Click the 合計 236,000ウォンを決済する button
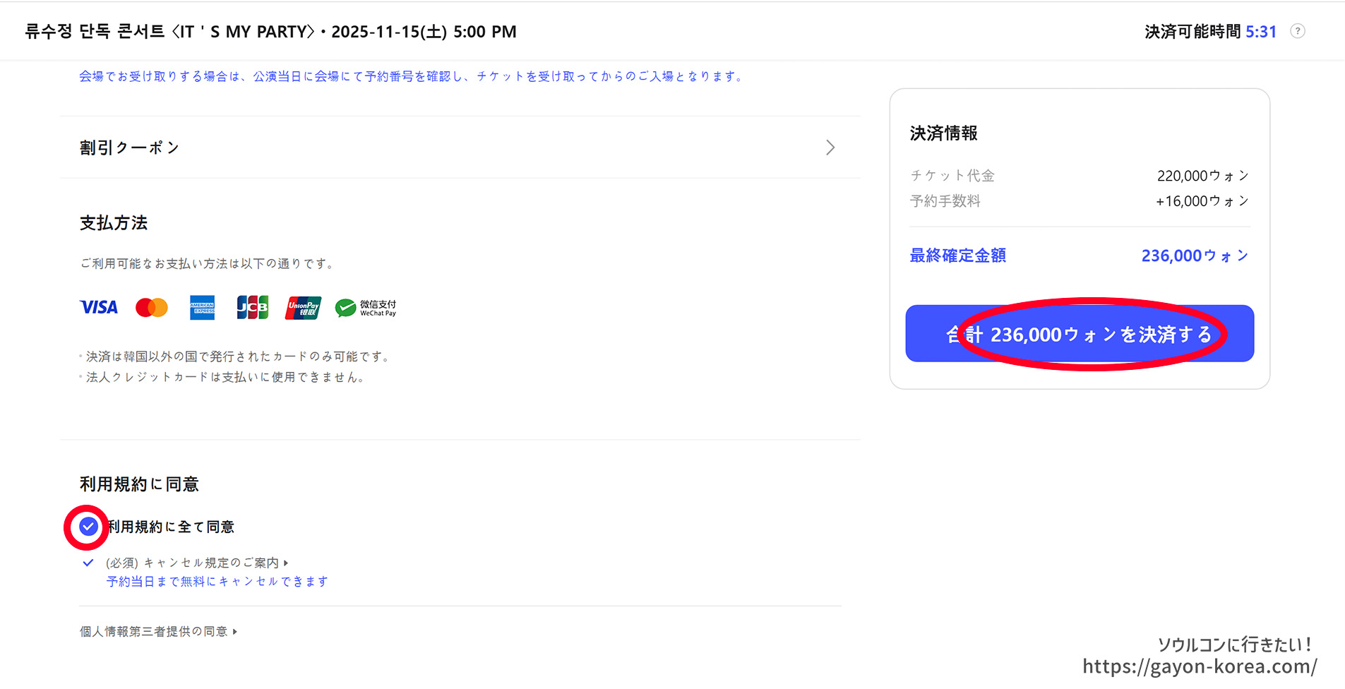This screenshot has height=689, width=1345. (1079, 334)
